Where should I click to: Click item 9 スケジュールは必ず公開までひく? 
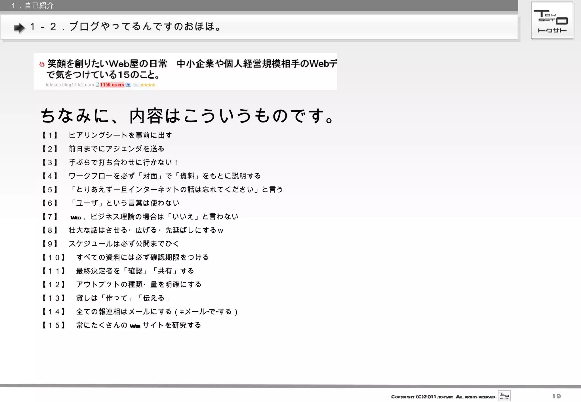(x=110, y=244)
